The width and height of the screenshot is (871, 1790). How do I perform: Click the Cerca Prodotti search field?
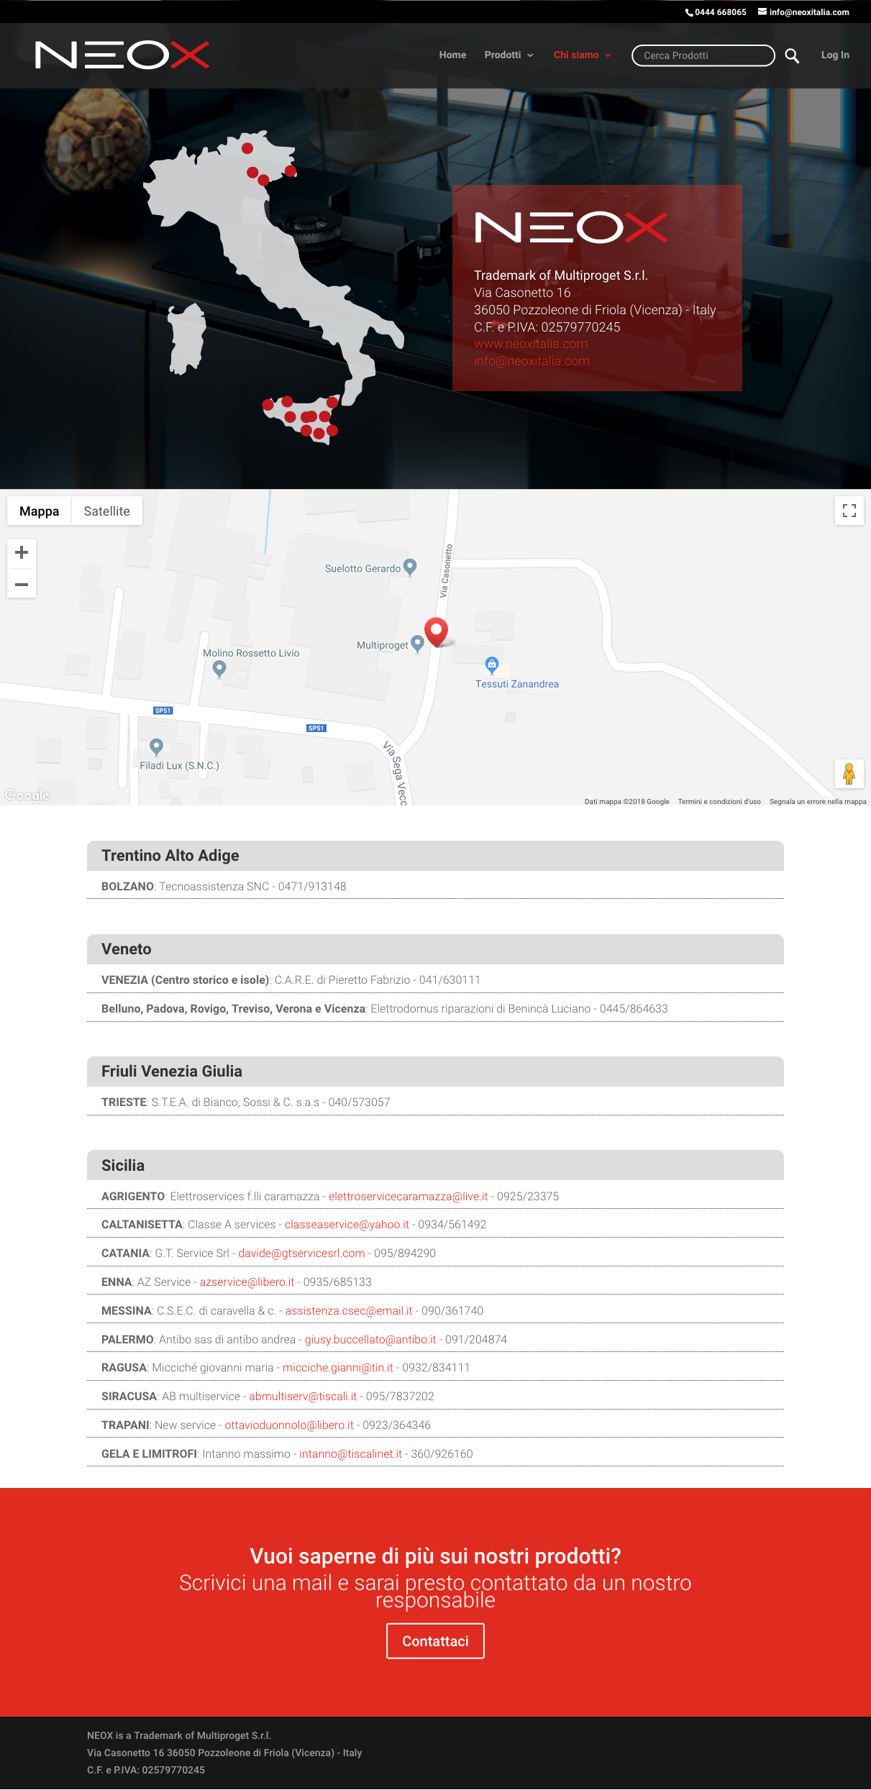[x=703, y=55]
